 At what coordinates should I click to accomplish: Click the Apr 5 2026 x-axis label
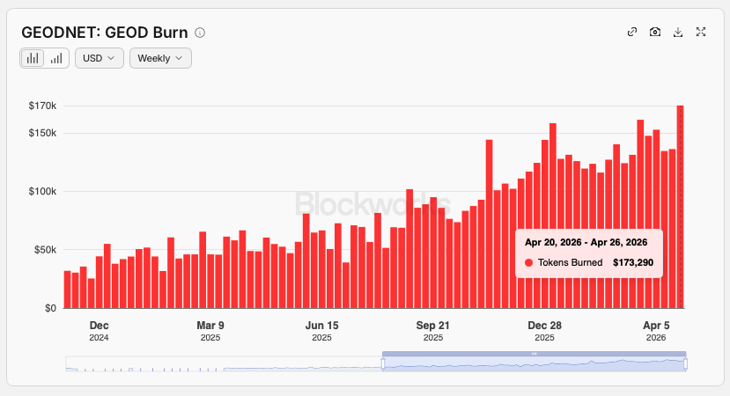(656, 331)
